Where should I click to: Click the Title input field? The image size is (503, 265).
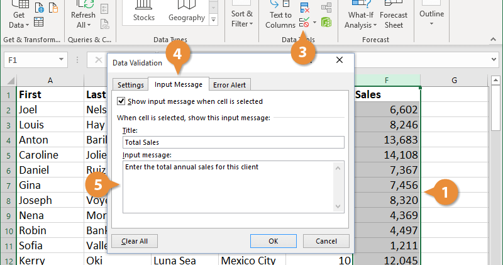coord(233,142)
